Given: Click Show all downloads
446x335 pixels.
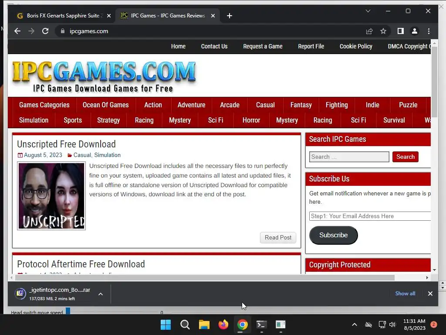Looking at the screenshot, I should (x=405, y=294).
